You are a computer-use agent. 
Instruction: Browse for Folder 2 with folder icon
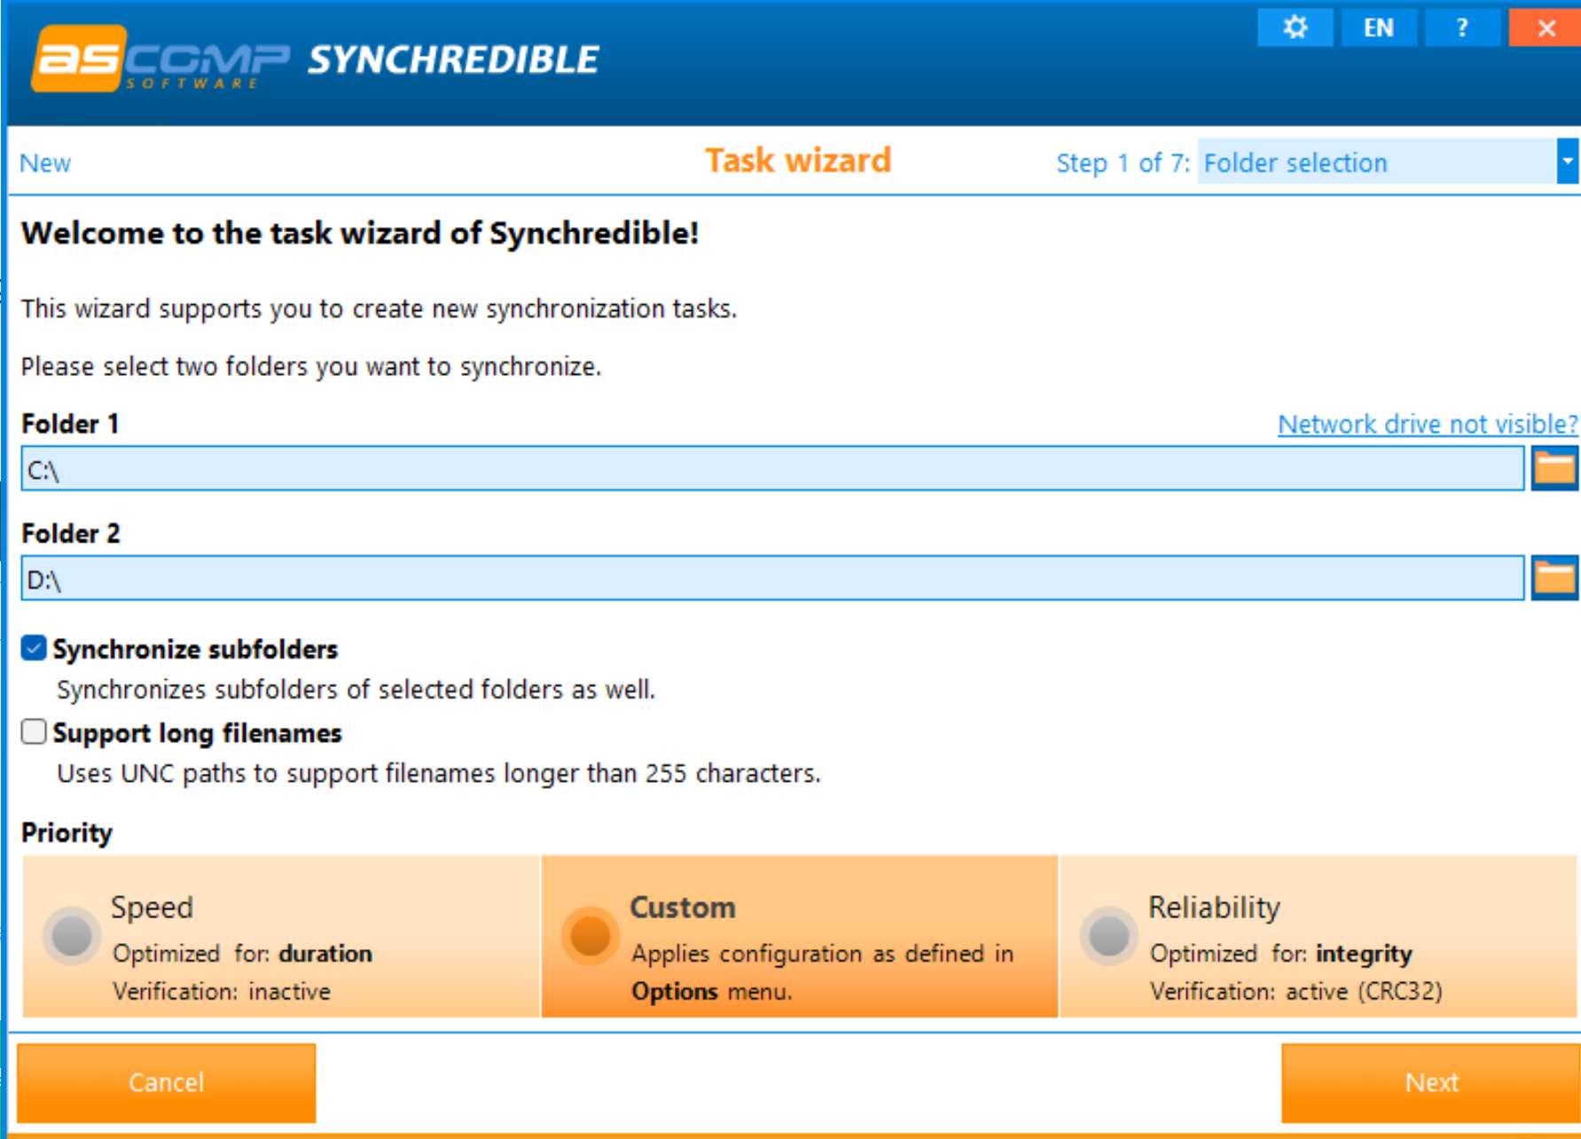pos(1554,579)
